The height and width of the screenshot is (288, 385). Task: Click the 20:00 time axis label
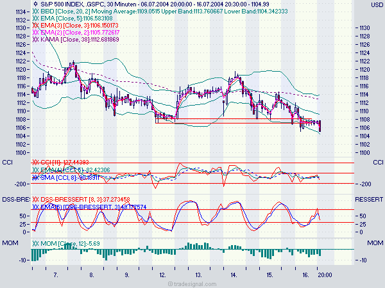(x=325, y=275)
